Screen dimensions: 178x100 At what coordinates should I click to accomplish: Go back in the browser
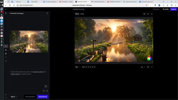coord(6,5)
